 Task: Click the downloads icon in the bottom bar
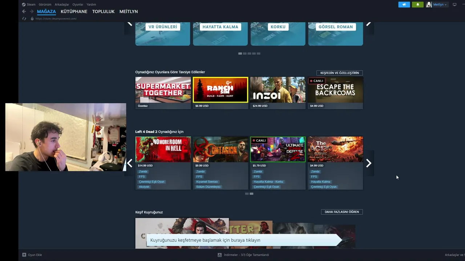(220, 255)
